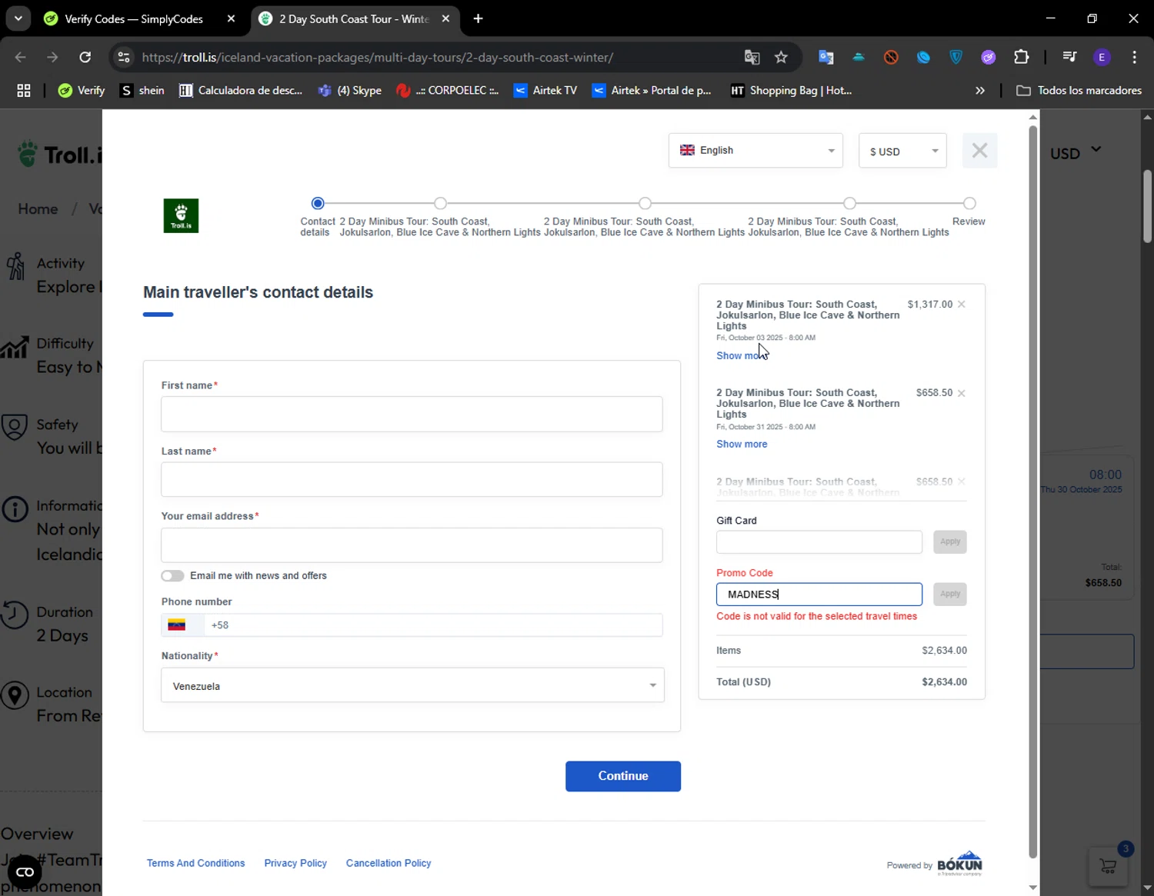Open the tab search dropdown arrow

coord(18,18)
